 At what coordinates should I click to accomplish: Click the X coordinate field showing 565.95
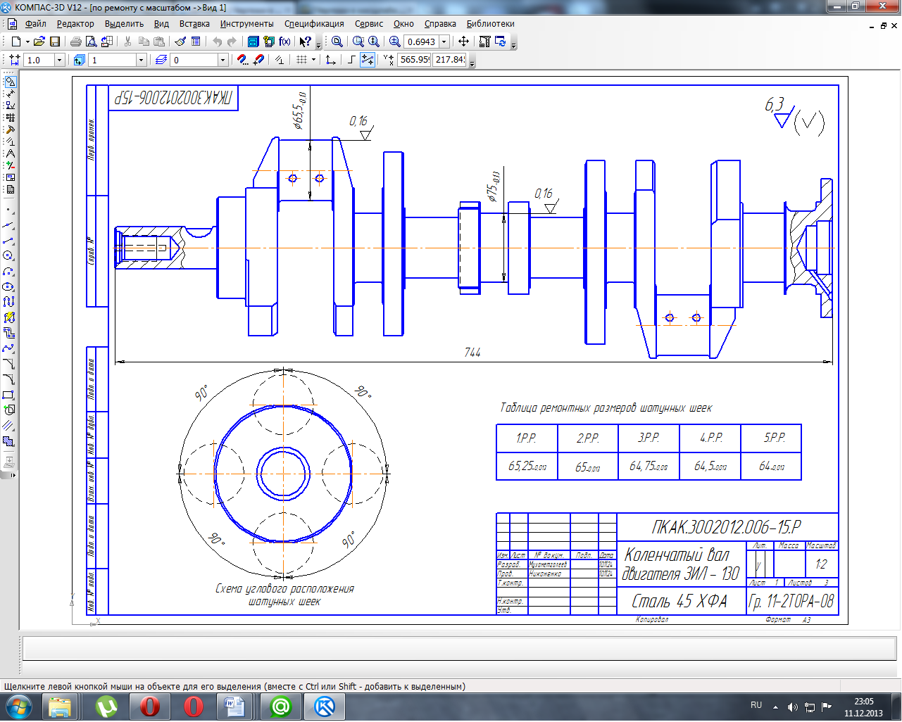pyautogui.click(x=414, y=60)
